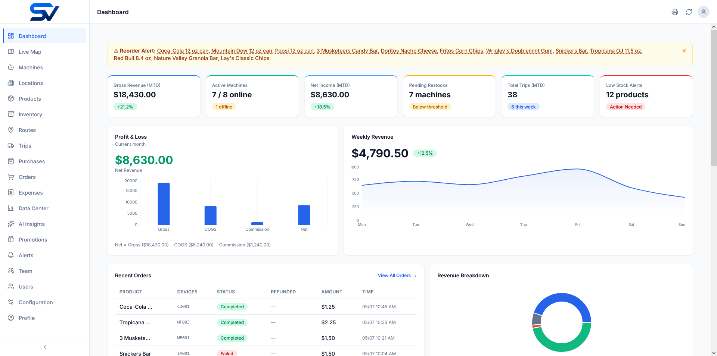The width and height of the screenshot is (717, 356).
Task: Click the SV logo
Action: [x=44, y=12]
